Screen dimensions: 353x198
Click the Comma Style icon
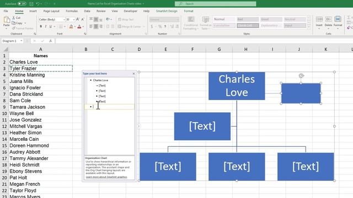(x=165, y=26)
